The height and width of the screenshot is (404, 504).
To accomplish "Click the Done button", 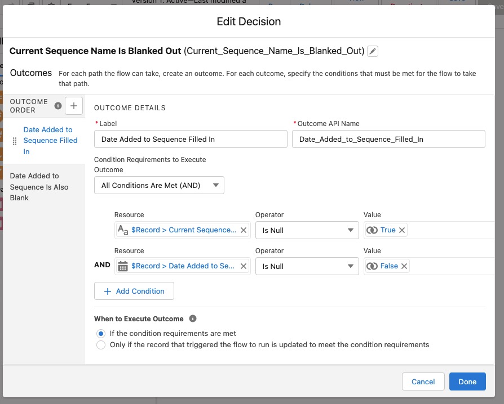I will click(x=467, y=381).
